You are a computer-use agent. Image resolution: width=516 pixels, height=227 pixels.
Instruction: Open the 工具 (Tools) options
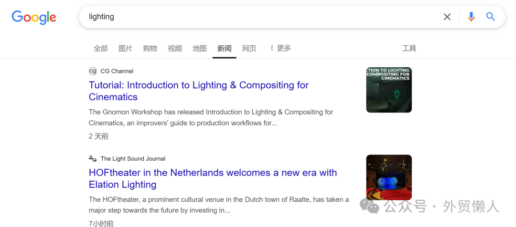pos(409,48)
